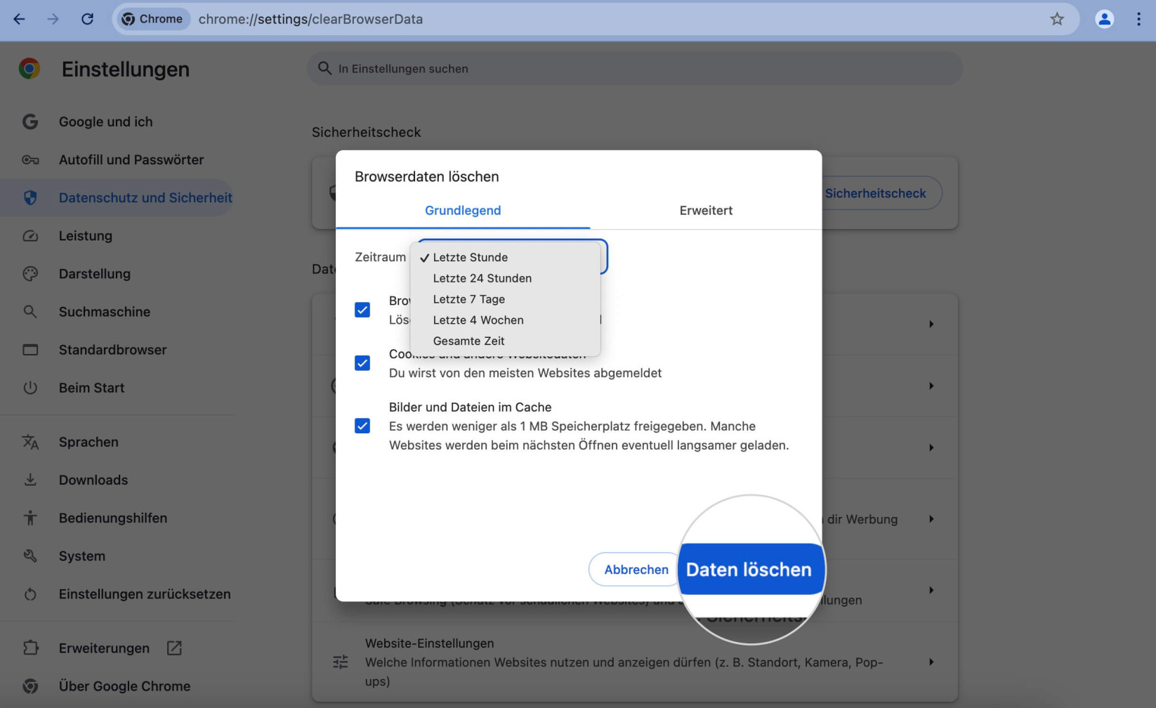The height and width of the screenshot is (708, 1156).
Task: Click the shield icon for Datenschutz
Action: point(30,198)
